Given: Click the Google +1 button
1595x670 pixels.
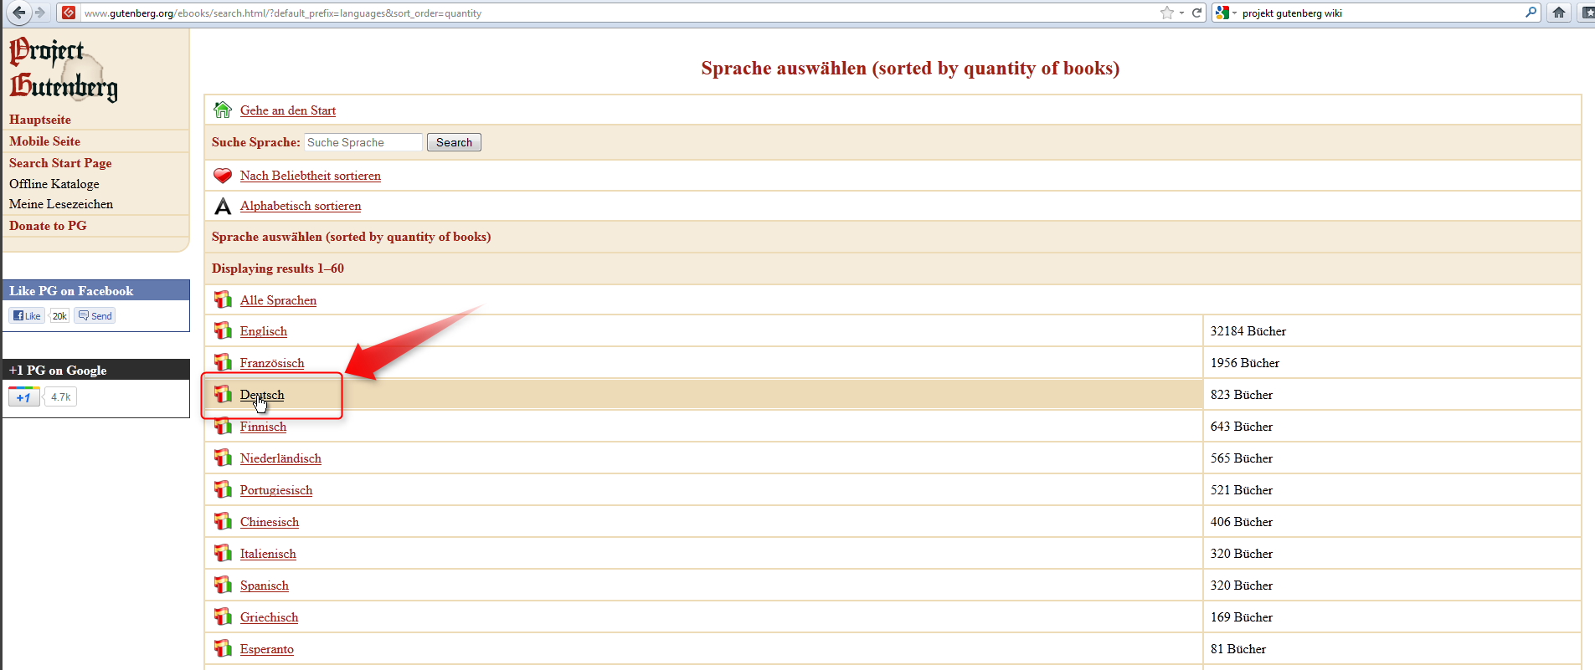Looking at the screenshot, I should coord(23,396).
